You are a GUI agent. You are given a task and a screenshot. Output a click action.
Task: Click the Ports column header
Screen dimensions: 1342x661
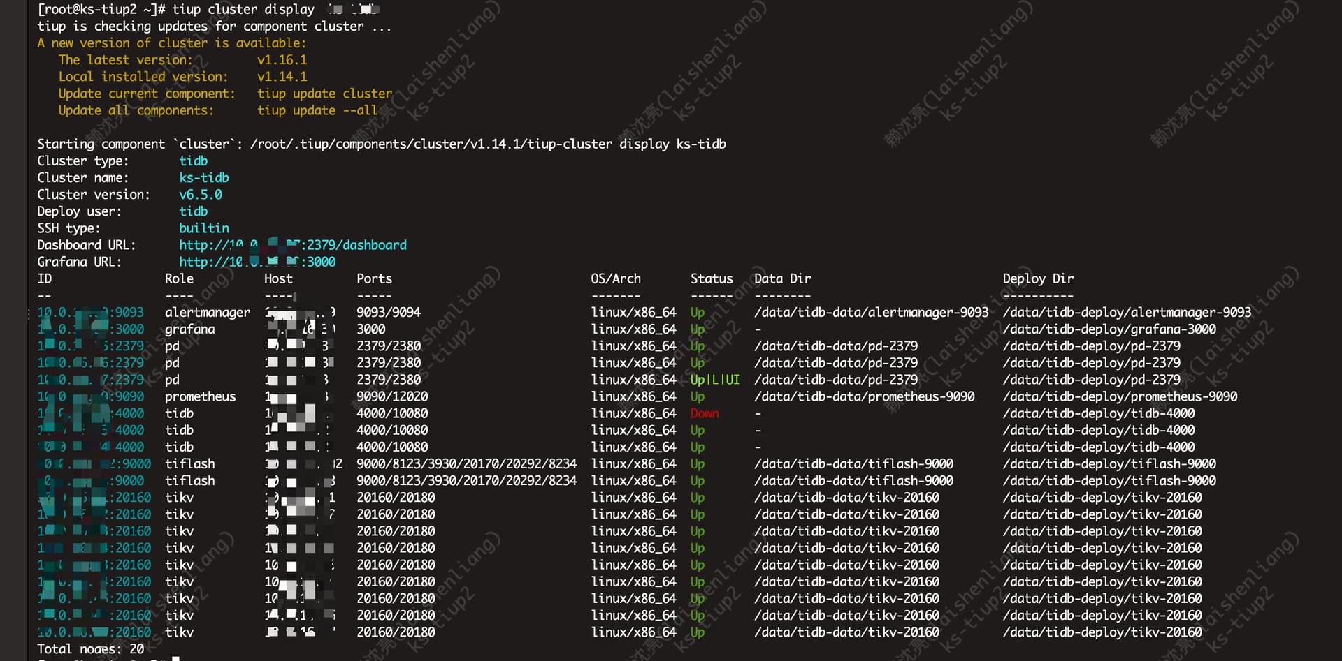374,278
